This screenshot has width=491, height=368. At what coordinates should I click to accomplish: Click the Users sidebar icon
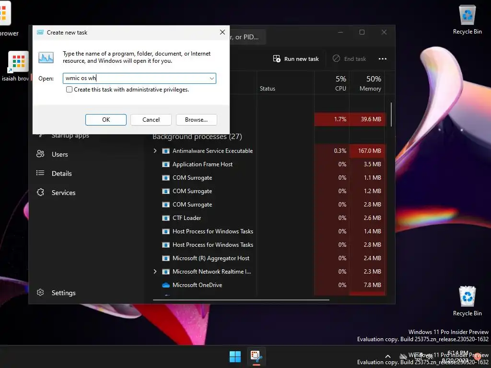click(x=40, y=154)
